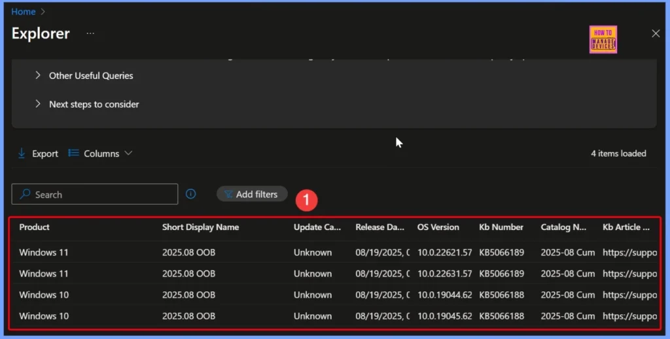
Task: Click the Export download icon
Action: [x=22, y=153]
